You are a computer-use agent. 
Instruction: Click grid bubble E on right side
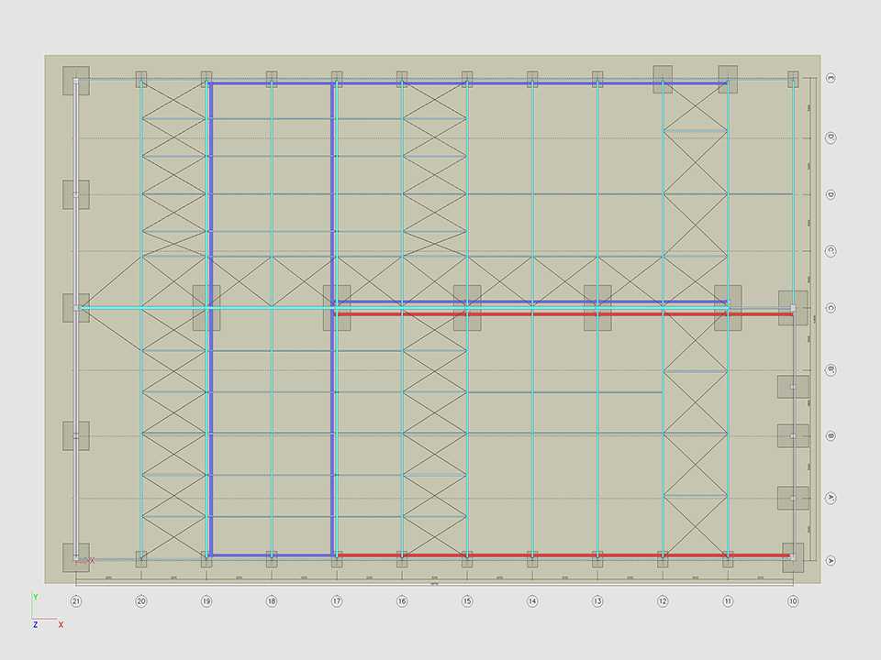[831, 79]
